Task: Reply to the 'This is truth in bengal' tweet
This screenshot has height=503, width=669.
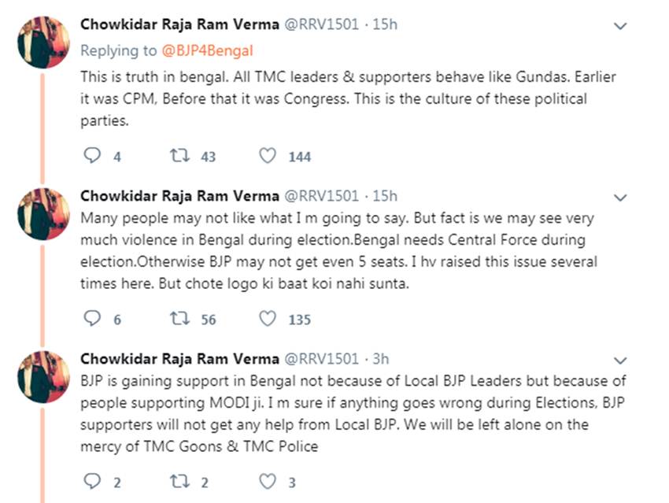Action: point(93,156)
